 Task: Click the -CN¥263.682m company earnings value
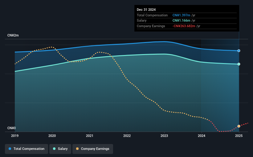[x=184, y=26]
